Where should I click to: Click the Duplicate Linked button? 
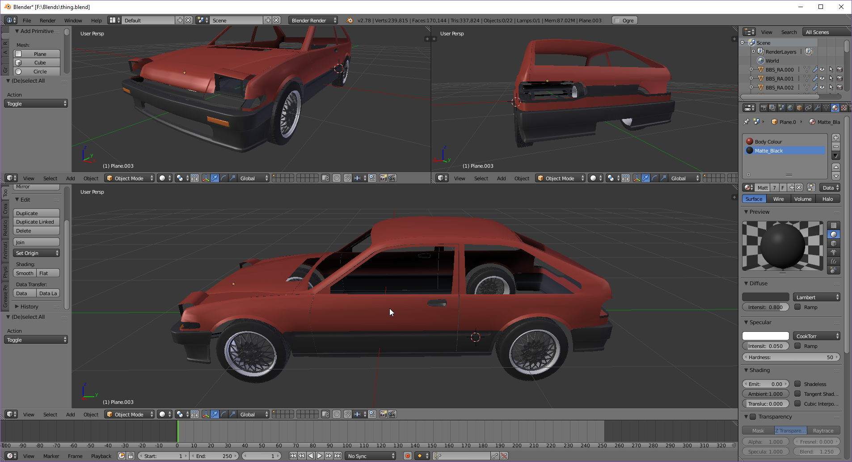coord(36,222)
